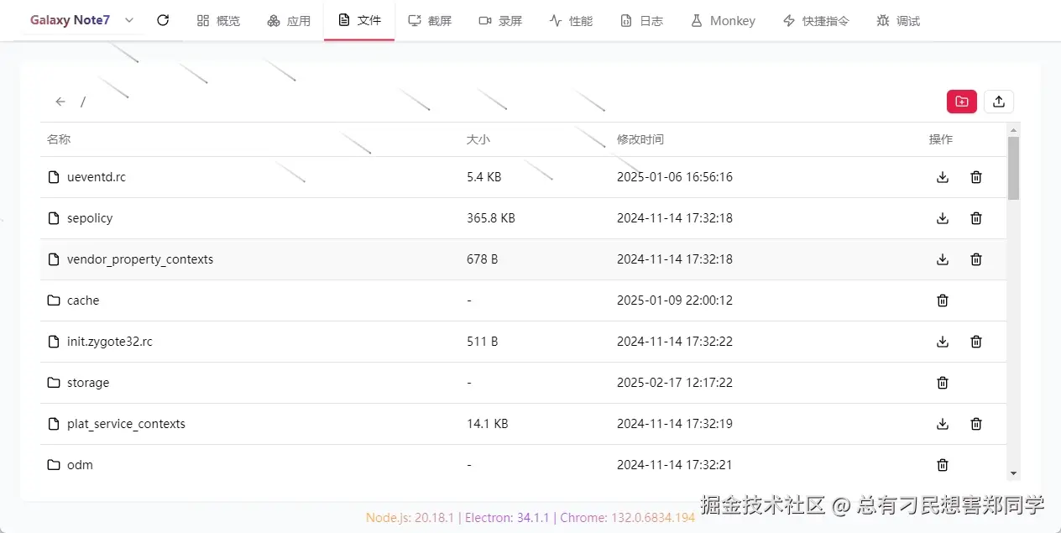Switch to the 概览 tab

coord(218,20)
